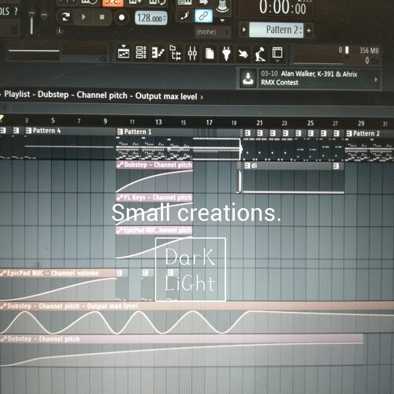The height and width of the screenshot is (394, 394).
Task: Click the window layout icon in toolbar
Action: click(277, 53)
